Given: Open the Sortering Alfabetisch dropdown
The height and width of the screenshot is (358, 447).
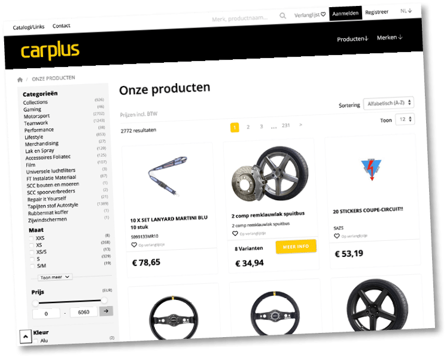Looking at the screenshot, I should click(388, 103).
